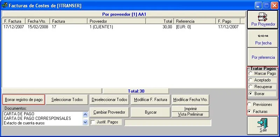Select invoice row dated 17/12/2007
This screenshot has height=137, width=280.
click(123, 27)
